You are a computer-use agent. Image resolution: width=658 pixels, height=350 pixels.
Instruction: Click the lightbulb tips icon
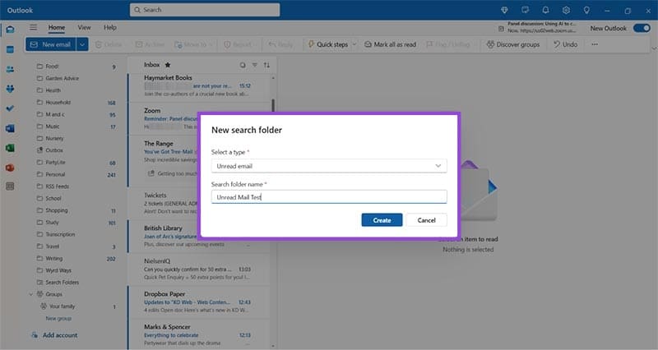pos(586,10)
